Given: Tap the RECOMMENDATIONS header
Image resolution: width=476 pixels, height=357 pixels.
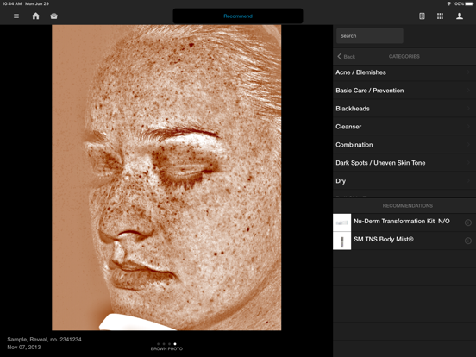Looking at the screenshot, I should (408, 206).
